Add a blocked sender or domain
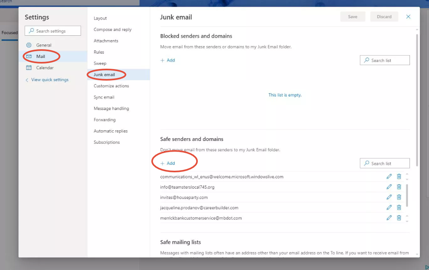 pyautogui.click(x=168, y=60)
